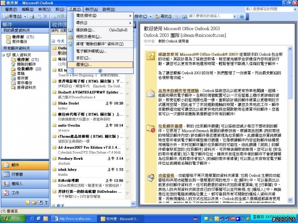Image resolution: width=298 pixels, height=223 pixels.
Task: Click the Junk E-mail Filter heading link
Action: click(x=170, y=126)
